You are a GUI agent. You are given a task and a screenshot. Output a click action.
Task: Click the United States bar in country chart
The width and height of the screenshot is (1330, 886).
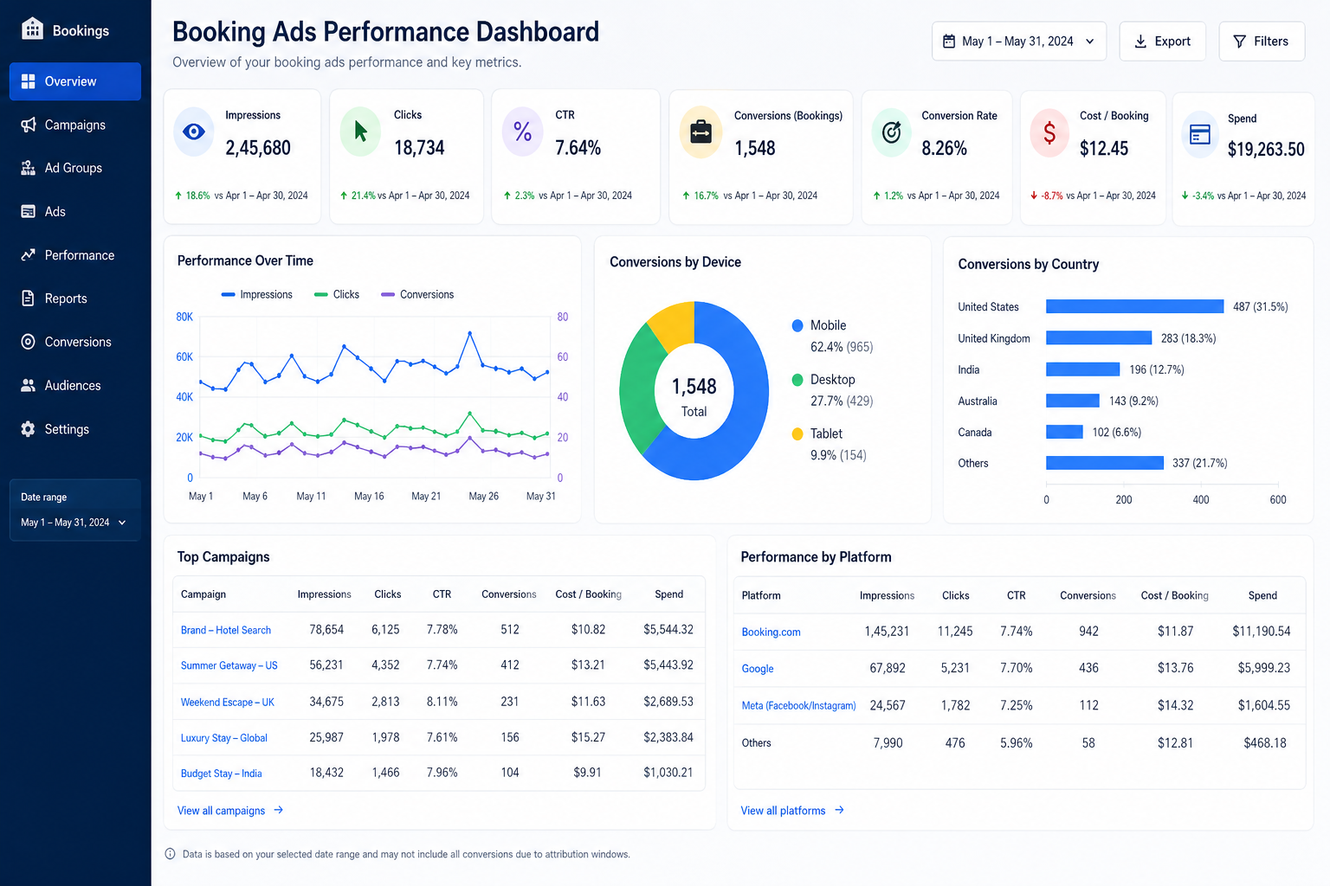1134,306
